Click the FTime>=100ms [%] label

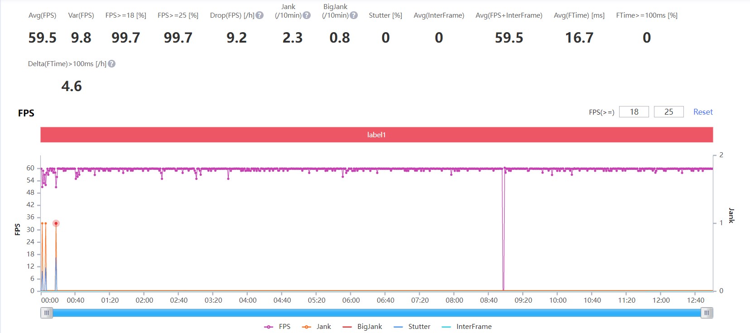point(647,15)
